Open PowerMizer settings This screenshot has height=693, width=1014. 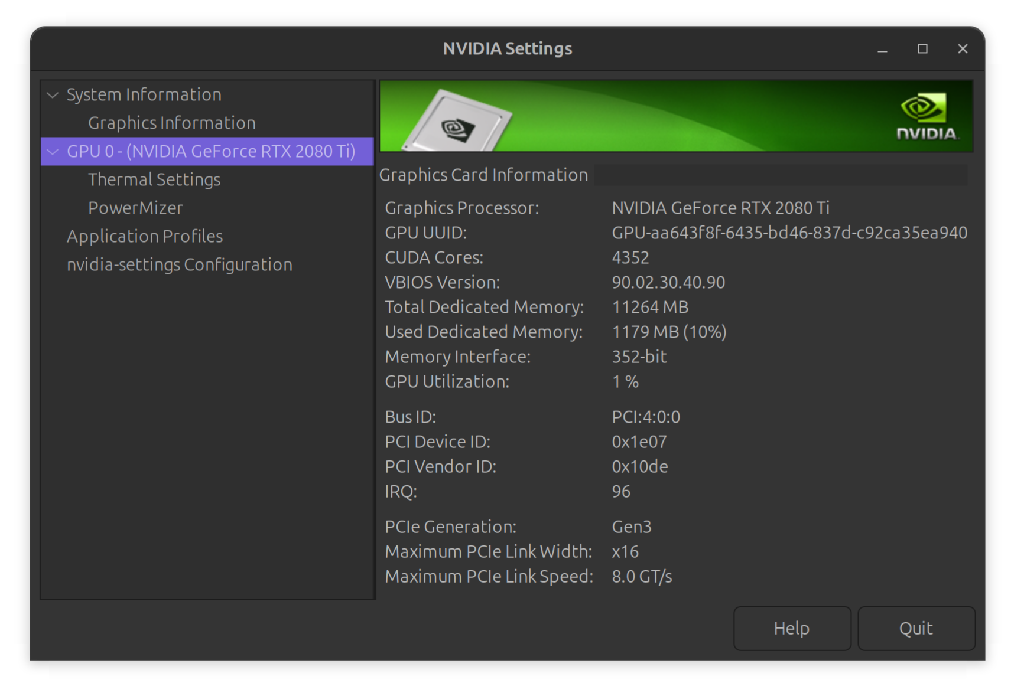[135, 208]
